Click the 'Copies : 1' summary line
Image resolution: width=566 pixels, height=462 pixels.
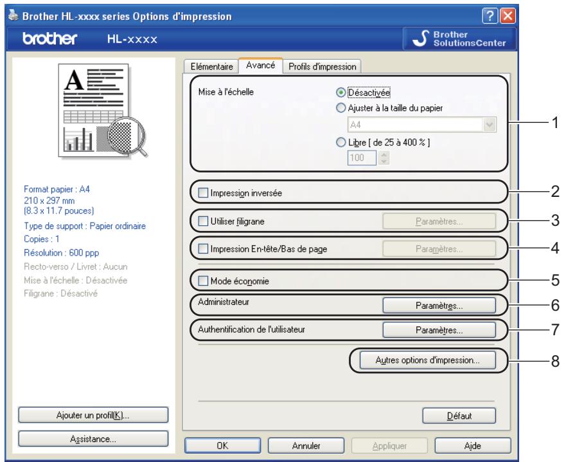(42, 239)
